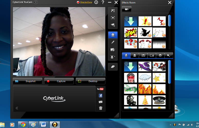199x128 pixels.
Task: Open the surveillance camera icon
Action: (x=113, y=25)
